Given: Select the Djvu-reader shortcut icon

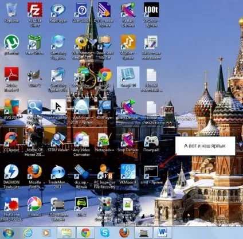Looking at the screenshot, I should 105,10.
